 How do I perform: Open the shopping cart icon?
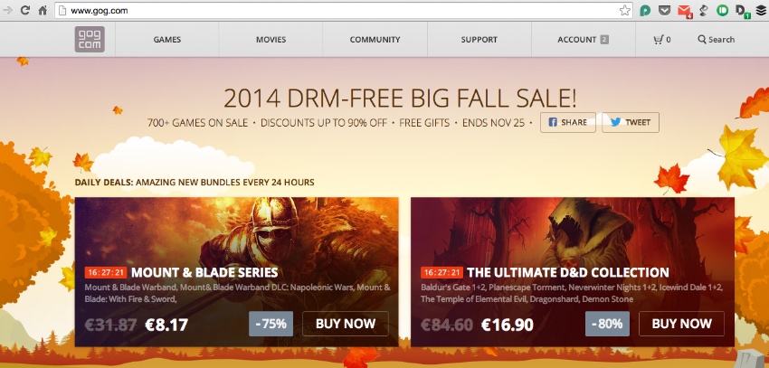point(659,40)
